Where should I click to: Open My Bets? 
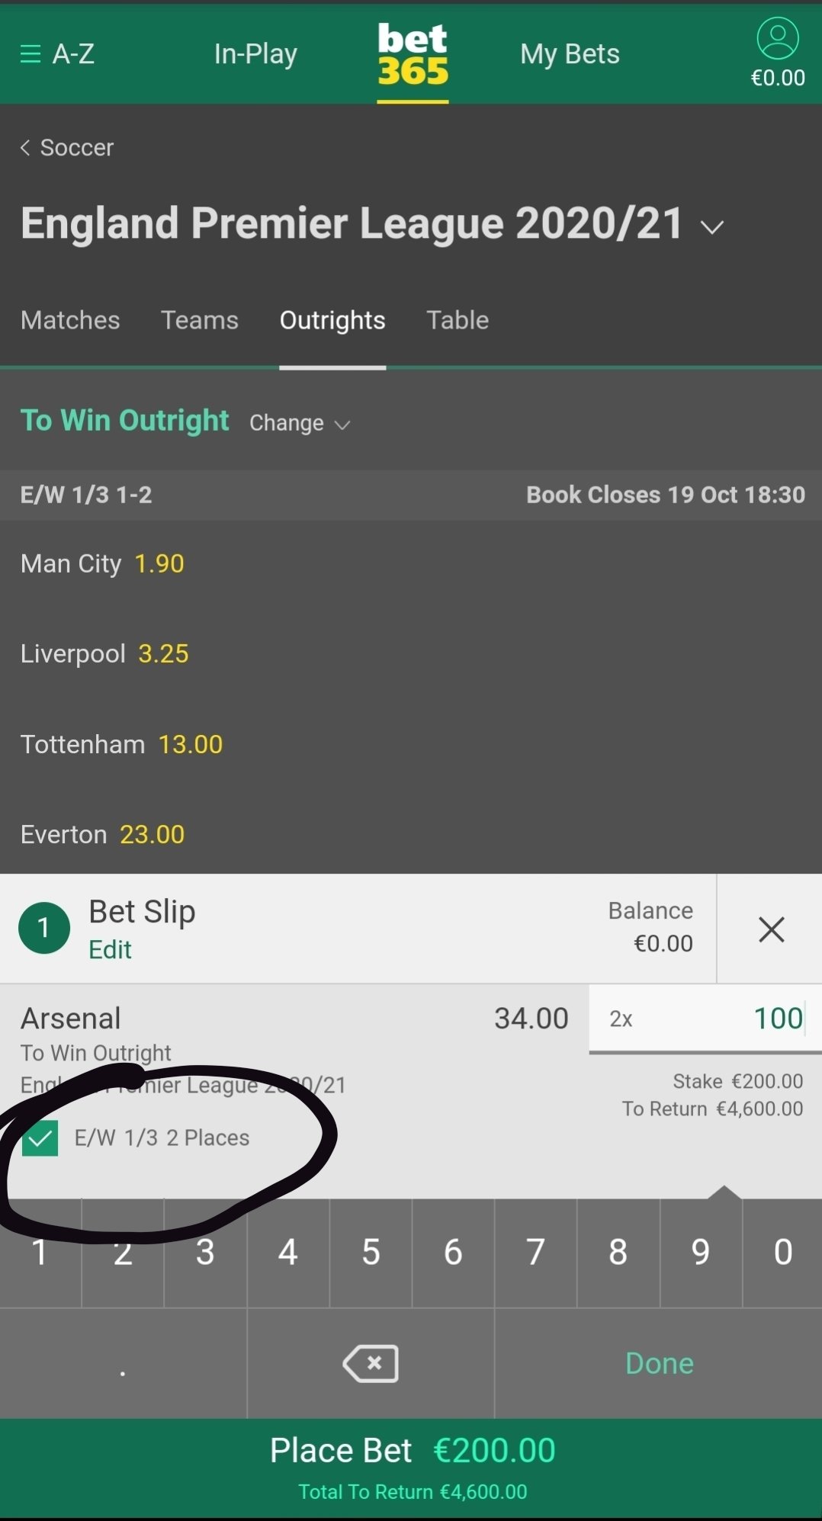pyautogui.click(x=570, y=54)
